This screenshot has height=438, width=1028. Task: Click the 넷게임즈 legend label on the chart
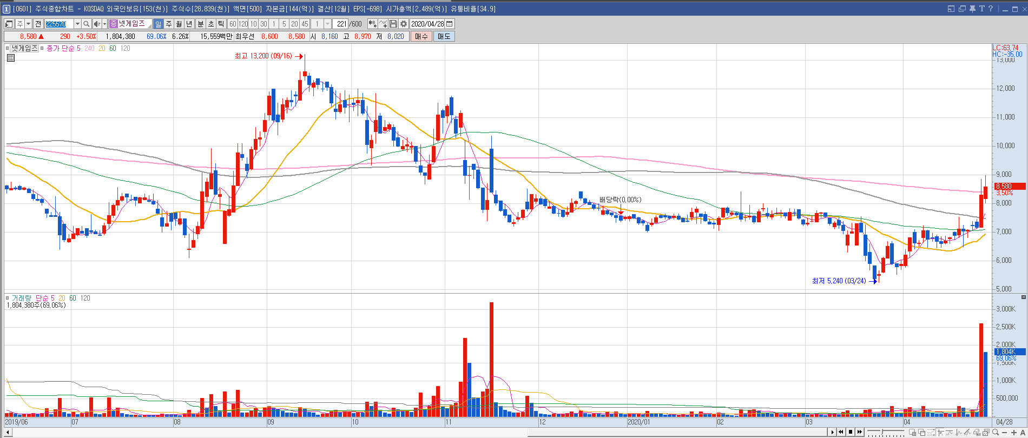[x=24, y=48]
